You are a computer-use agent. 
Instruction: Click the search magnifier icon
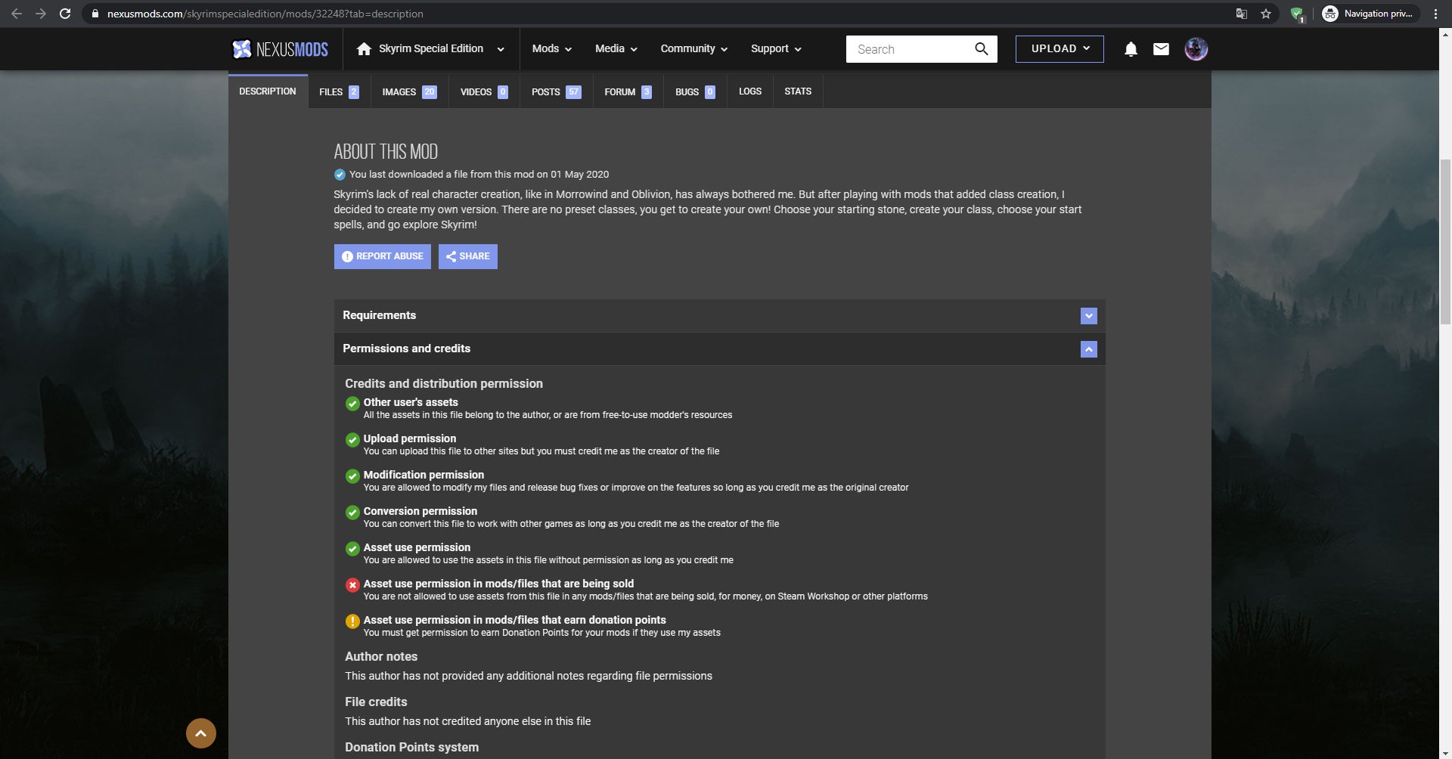click(981, 49)
